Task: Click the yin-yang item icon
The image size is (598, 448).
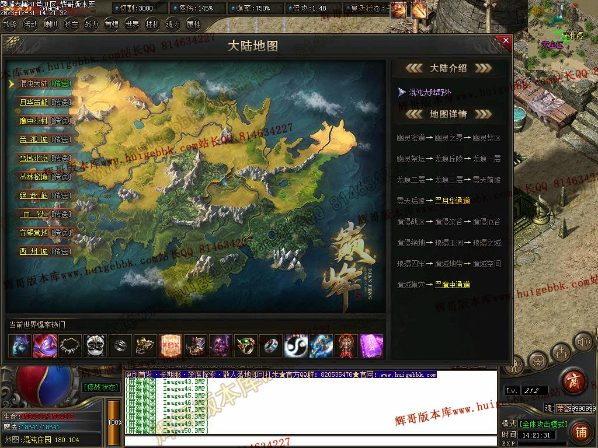Action: coord(295,346)
